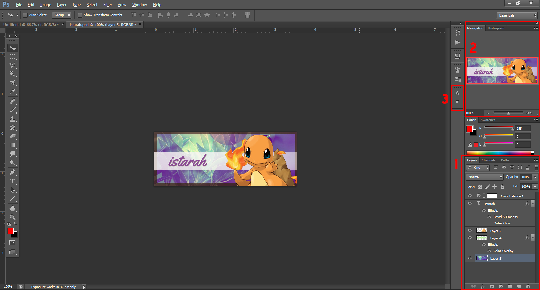Hide Layer 5 with eye icon
The height and width of the screenshot is (290, 540).
click(x=469, y=258)
